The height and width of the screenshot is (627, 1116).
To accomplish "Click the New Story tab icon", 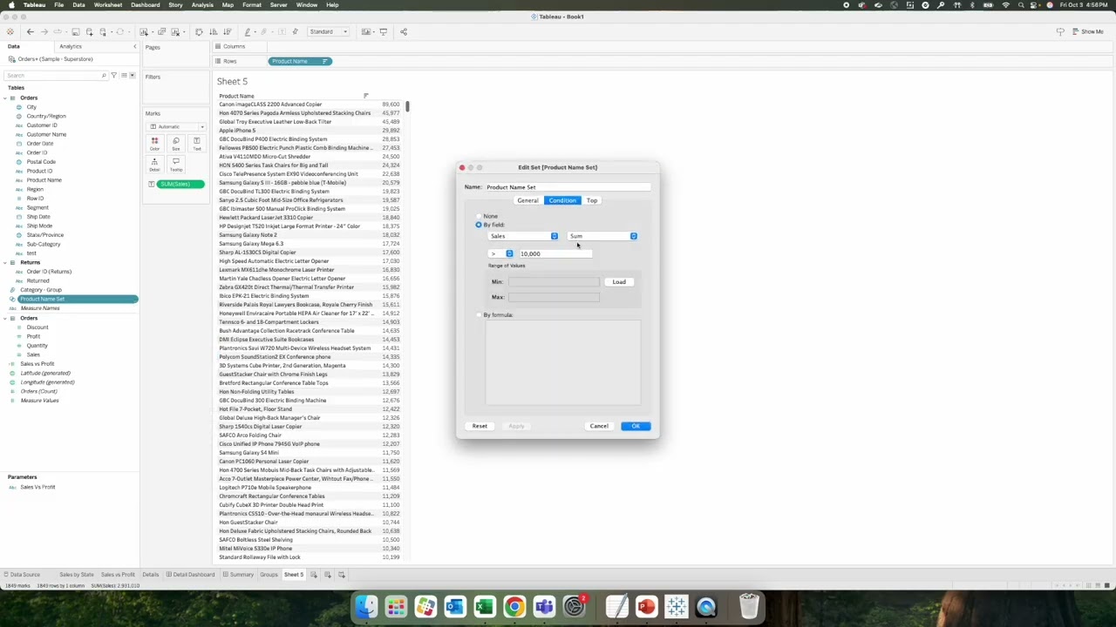I will point(342,575).
